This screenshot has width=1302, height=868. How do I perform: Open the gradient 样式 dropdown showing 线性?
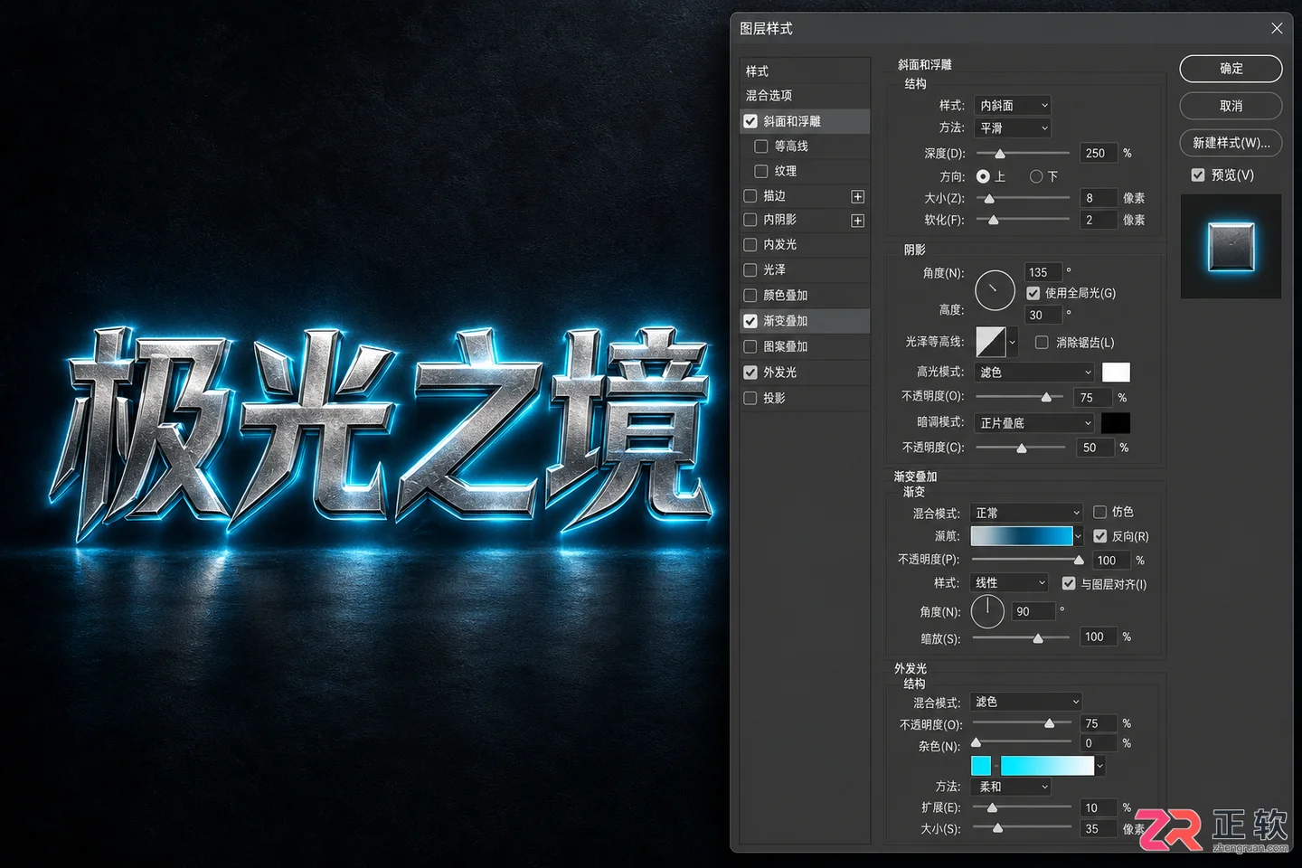[1009, 583]
